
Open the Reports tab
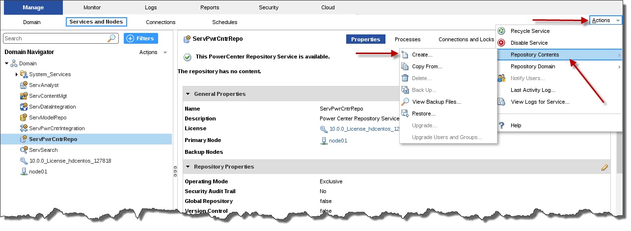(x=210, y=7)
